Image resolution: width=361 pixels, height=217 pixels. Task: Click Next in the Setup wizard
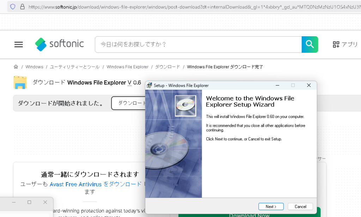coord(271,206)
